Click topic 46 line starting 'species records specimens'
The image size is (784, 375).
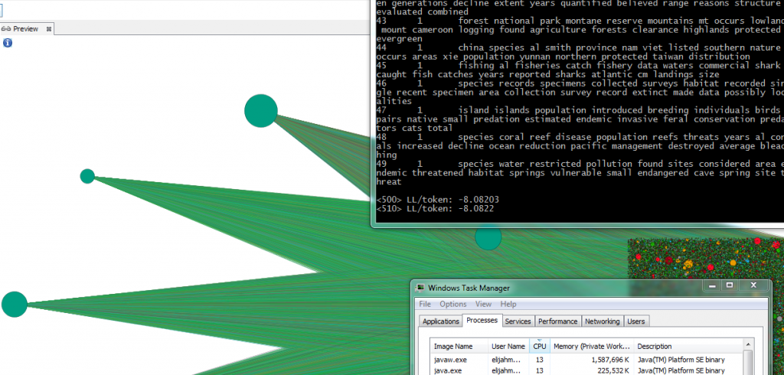(x=580, y=83)
